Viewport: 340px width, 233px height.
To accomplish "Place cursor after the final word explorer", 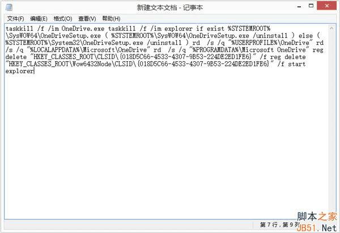I will pyautogui.click(x=34, y=71).
